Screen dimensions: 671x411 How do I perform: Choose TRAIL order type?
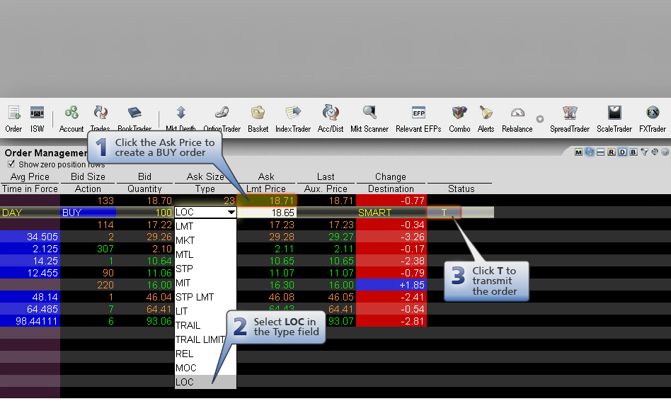[x=200, y=325]
